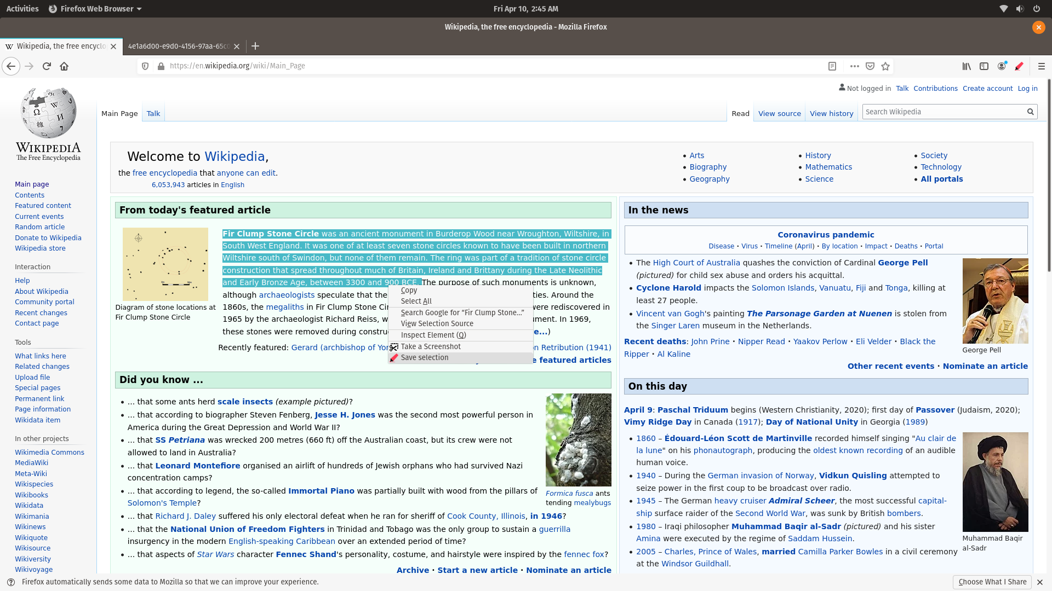This screenshot has height=591, width=1052.
Task: Show sidebars toolbar icon
Action: point(984,66)
